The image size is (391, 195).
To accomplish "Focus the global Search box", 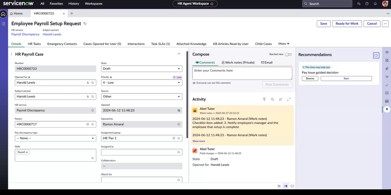I will coord(327,4).
